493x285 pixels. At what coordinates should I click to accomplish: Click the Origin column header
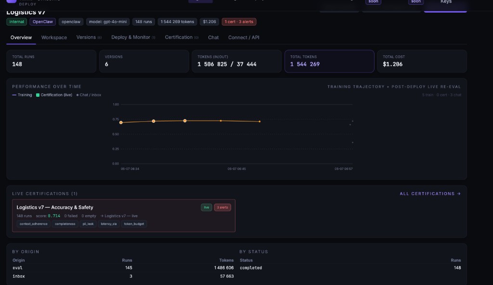pyautogui.click(x=19, y=260)
